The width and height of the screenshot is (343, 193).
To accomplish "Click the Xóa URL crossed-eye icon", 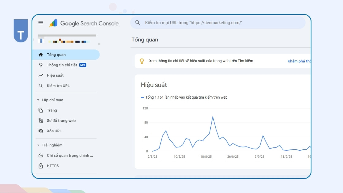I will click(41, 131).
